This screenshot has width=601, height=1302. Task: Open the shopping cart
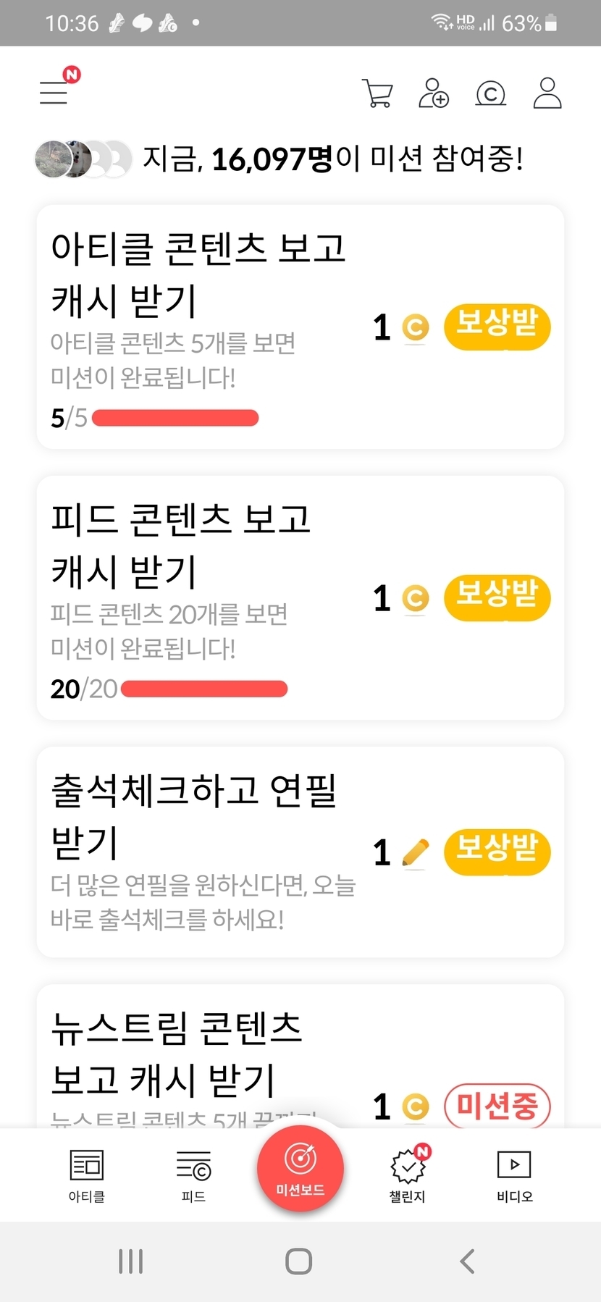[x=377, y=93]
